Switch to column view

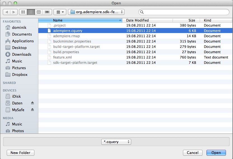point(39,12)
